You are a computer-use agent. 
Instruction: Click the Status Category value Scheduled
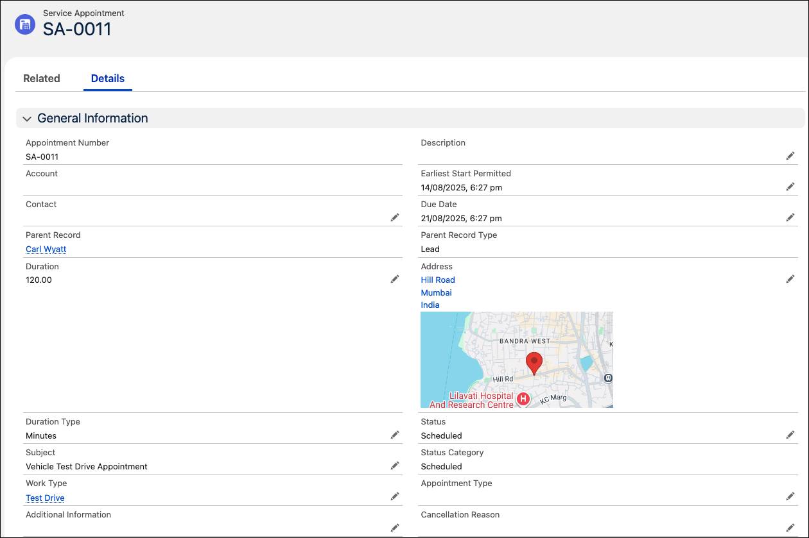coord(441,466)
